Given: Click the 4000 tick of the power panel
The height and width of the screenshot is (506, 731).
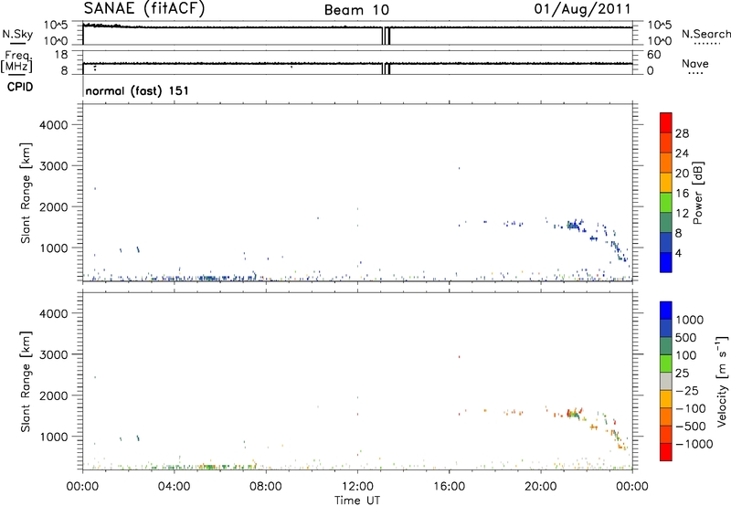Looking at the screenshot, I should coord(53,125).
